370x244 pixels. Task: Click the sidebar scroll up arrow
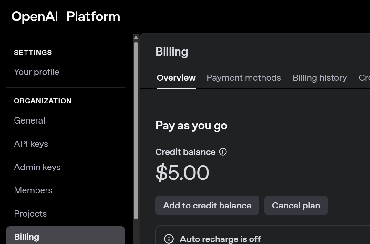tap(136, 38)
